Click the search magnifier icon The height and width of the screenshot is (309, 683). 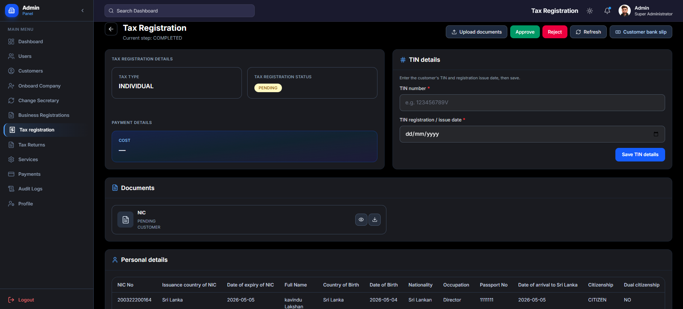(x=111, y=11)
